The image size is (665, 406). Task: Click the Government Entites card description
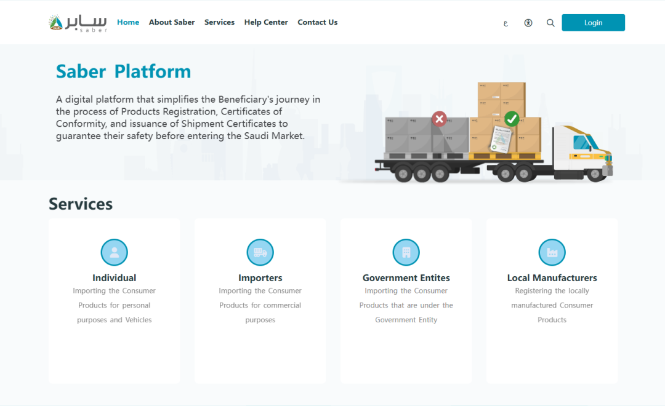406,305
